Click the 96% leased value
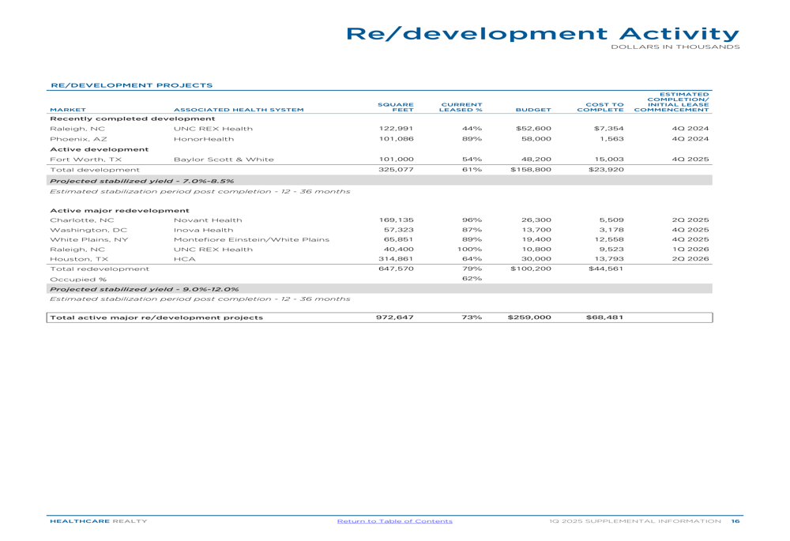 click(472, 220)
